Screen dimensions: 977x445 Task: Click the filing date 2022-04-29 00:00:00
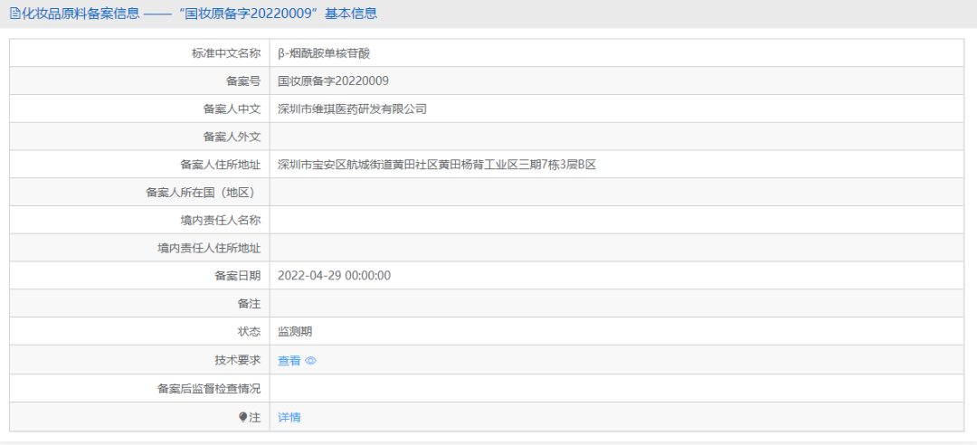tap(334, 276)
